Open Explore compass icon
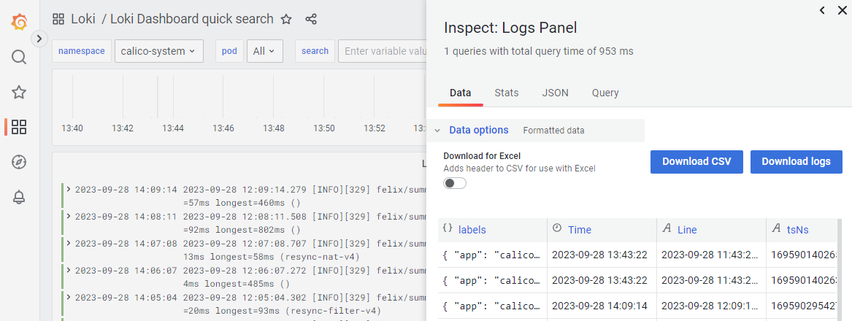 click(20, 162)
